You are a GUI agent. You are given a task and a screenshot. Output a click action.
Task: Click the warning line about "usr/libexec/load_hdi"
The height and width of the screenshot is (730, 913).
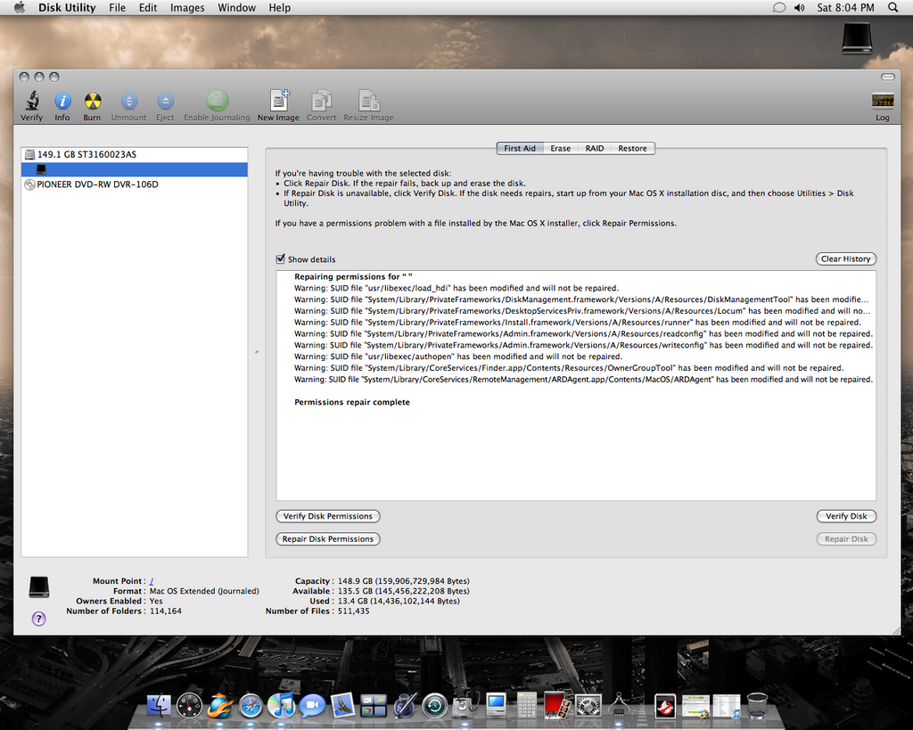(x=456, y=288)
